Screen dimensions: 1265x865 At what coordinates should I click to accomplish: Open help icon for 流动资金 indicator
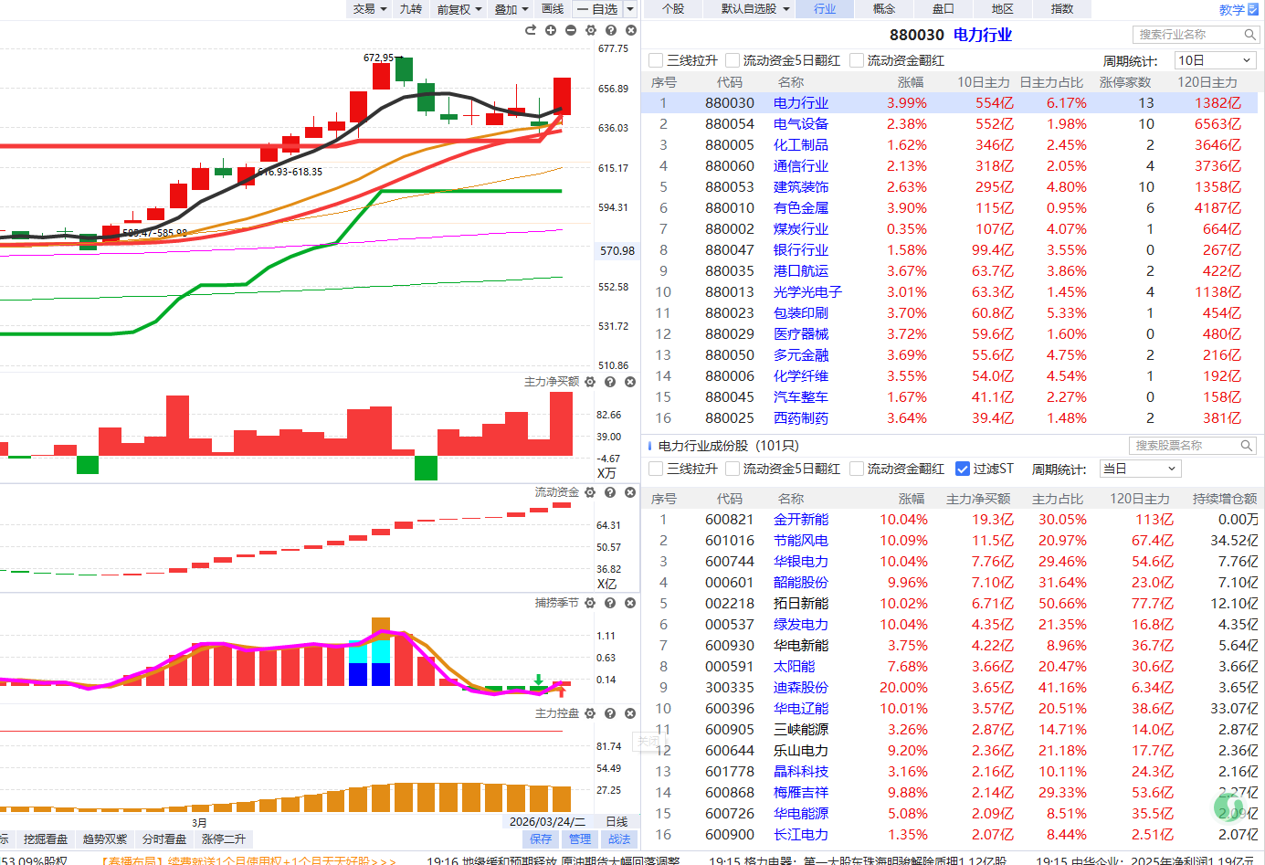610,492
